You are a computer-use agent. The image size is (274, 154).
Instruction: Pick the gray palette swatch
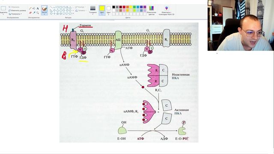[x=117, y=7]
